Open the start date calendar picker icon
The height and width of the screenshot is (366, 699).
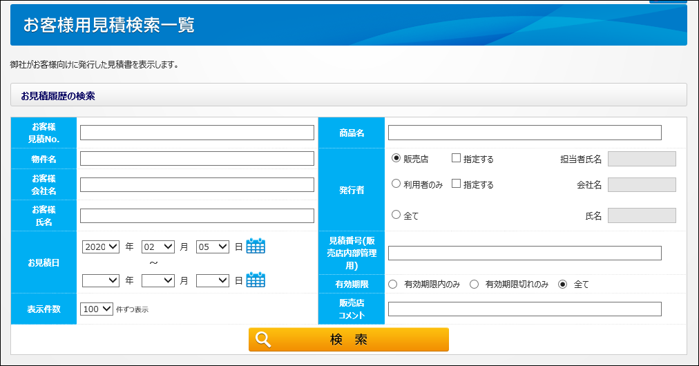click(256, 246)
